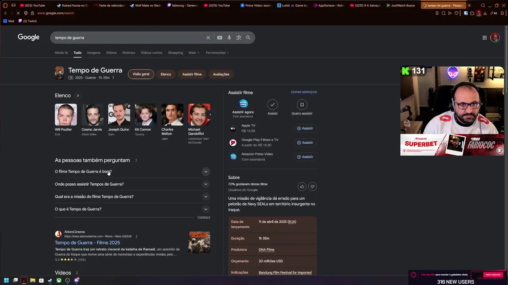Open Microsoft Store from the taskbar
Screen dimensions: 508x285
(x=41, y=280)
